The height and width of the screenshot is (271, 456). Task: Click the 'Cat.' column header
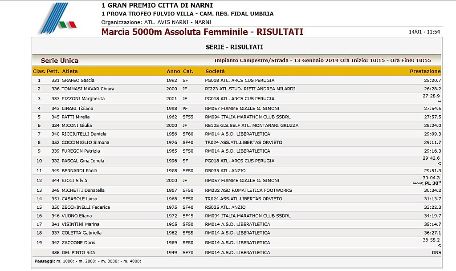click(x=188, y=71)
